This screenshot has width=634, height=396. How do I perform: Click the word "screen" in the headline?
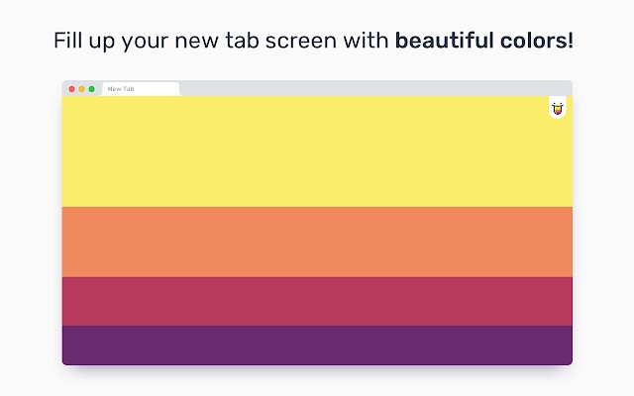(301, 43)
